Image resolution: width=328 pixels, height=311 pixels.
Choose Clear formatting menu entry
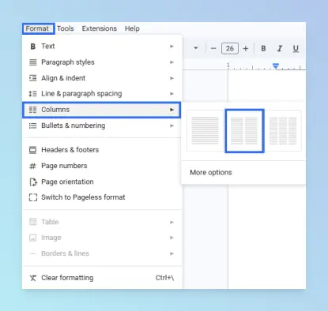coord(102,278)
